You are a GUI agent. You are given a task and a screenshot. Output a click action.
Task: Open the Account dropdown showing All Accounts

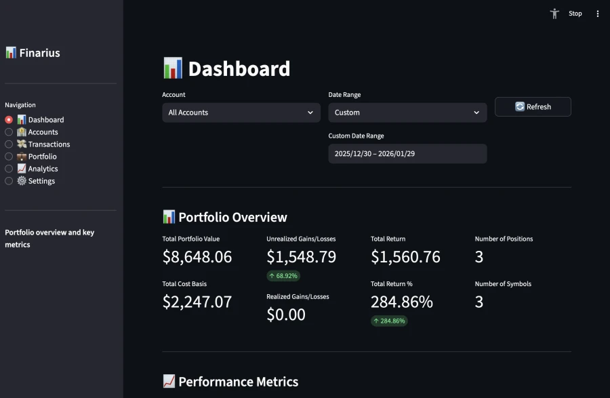[241, 113]
